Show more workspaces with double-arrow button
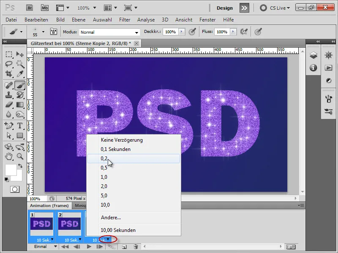 pyautogui.click(x=244, y=8)
